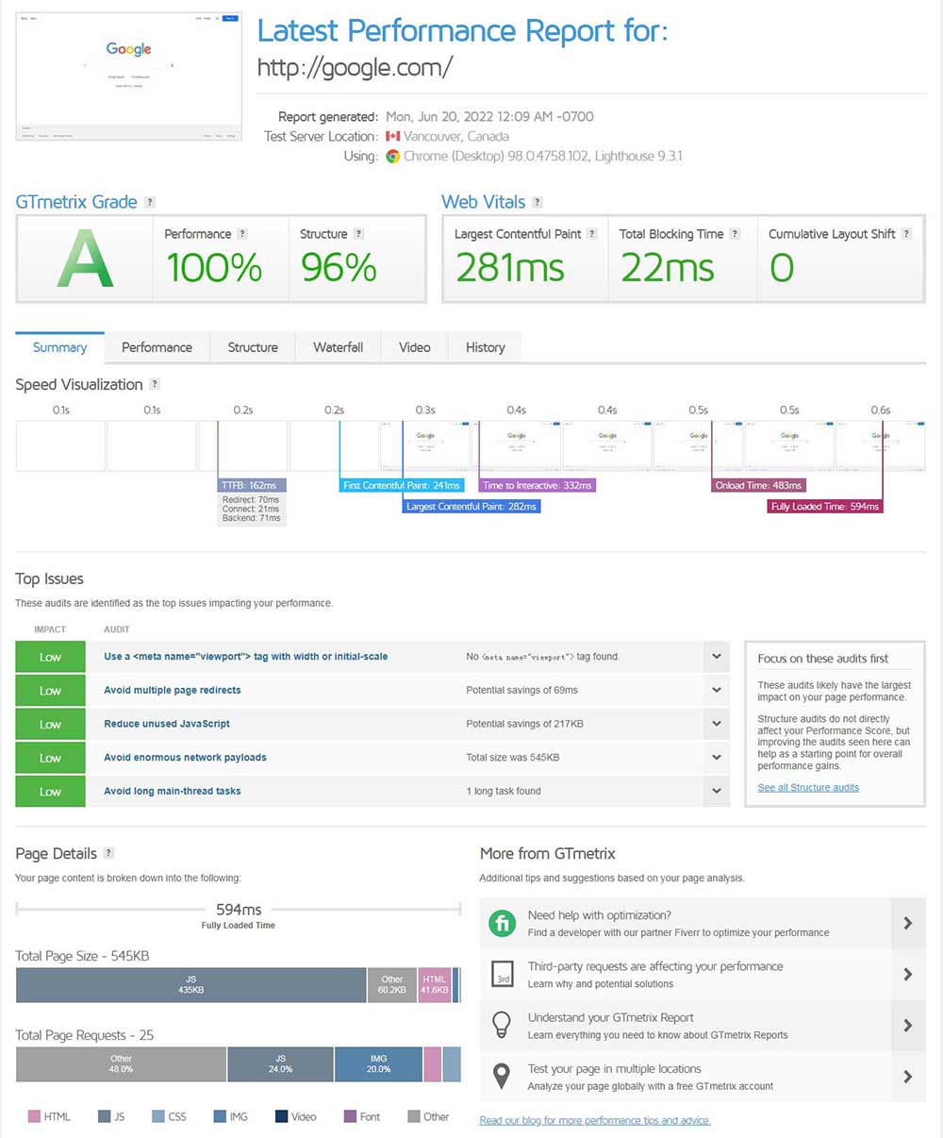The image size is (943, 1138).
Task: Click the help icon beside Web Vitals heading
Action: coord(538,202)
